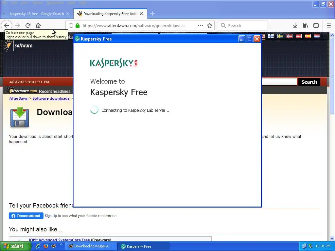Reload the current page
335x251 pixels.
(28, 25)
